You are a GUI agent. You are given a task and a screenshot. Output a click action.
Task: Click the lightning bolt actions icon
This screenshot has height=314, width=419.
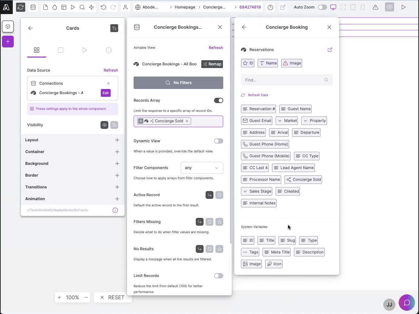(91, 7)
